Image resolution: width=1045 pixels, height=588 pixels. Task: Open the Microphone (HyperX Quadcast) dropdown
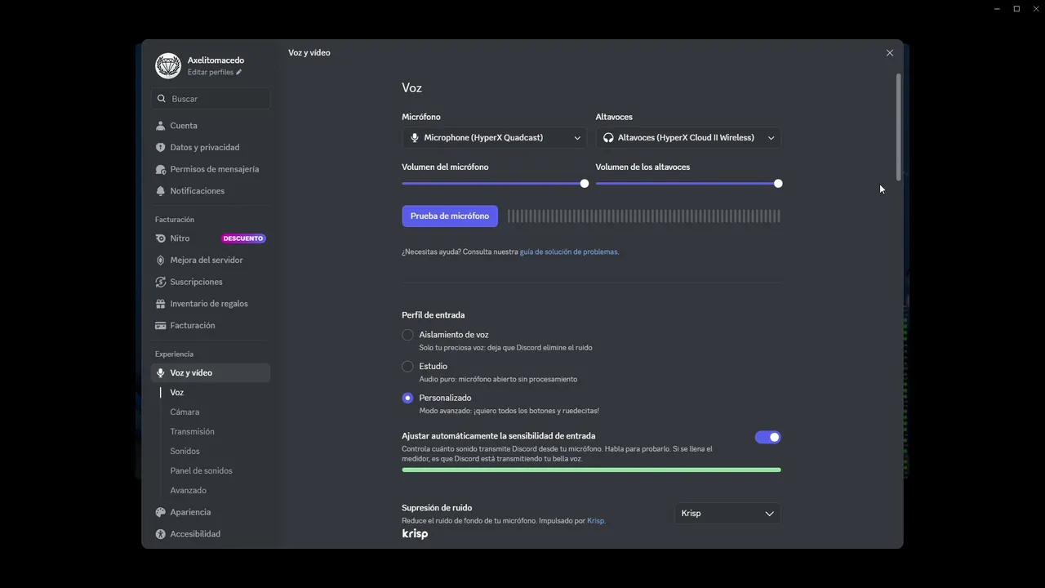tap(494, 138)
